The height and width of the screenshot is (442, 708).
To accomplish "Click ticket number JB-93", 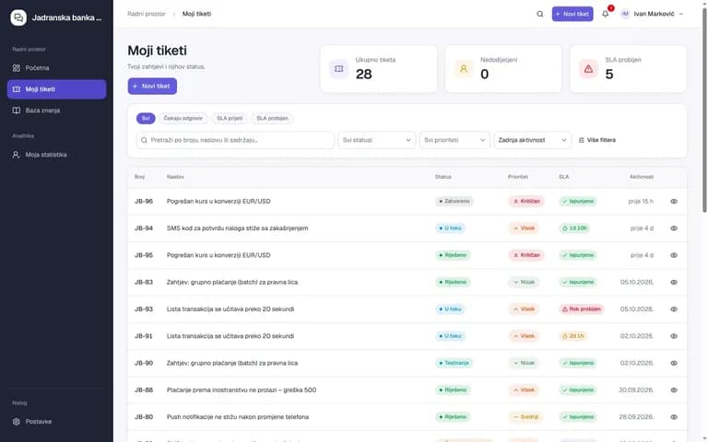I will 144,309.
